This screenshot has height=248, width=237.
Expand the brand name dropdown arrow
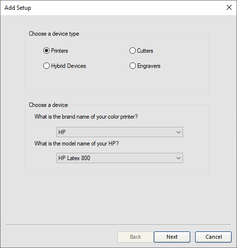click(x=179, y=132)
